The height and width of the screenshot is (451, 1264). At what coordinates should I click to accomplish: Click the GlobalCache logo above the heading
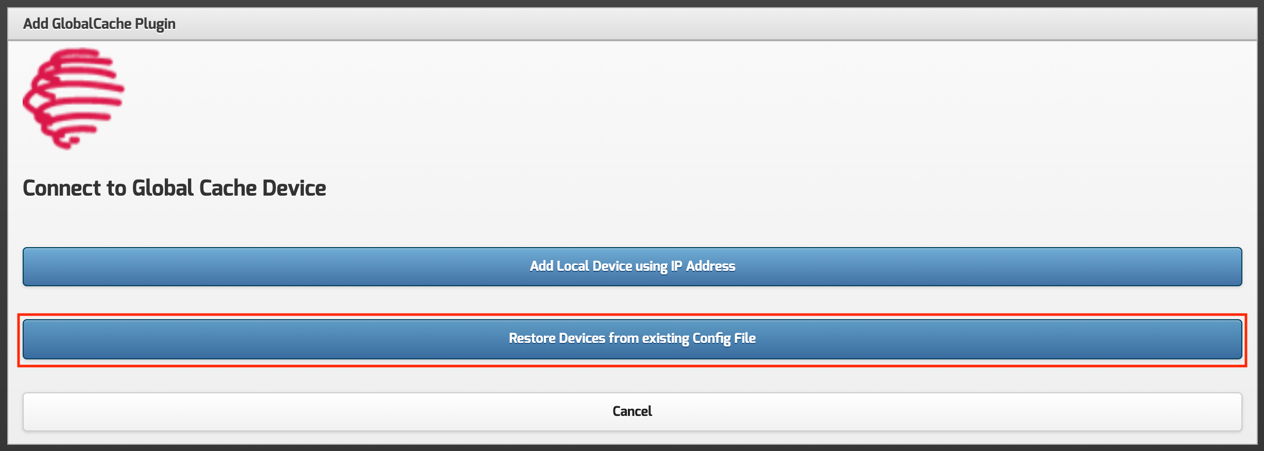click(x=74, y=98)
